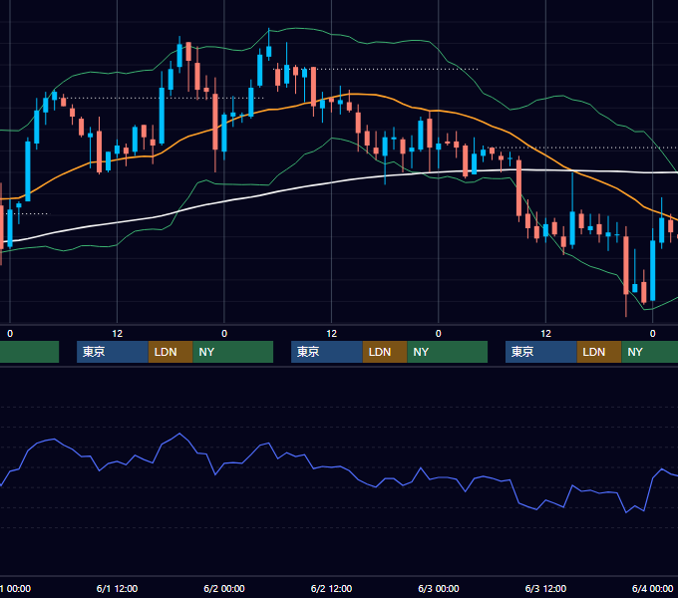
Task: Select the LDN session block on 6/1
Action: pyautogui.click(x=170, y=352)
